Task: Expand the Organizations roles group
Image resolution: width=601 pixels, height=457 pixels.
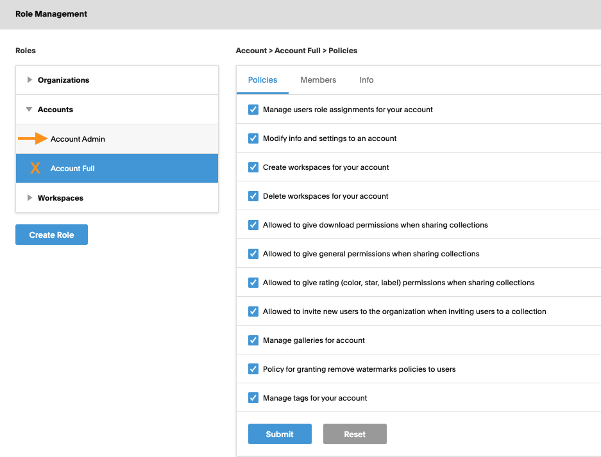Action: 117,80
